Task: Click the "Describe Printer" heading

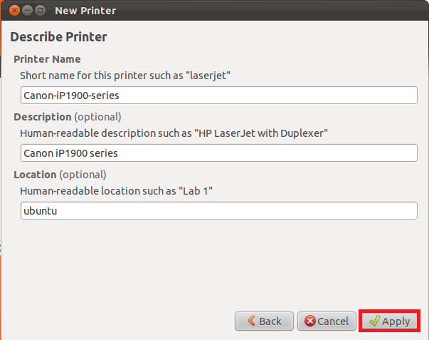Action: pyautogui.click(x=58, y=37)
